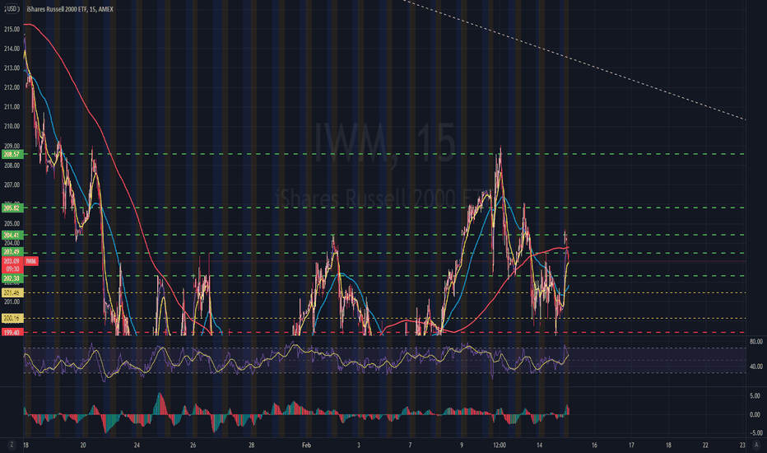Image resolution: width=767 pixels, height=453 pixels.
Task: Click the Feb label on time axis
Action: 306,445
